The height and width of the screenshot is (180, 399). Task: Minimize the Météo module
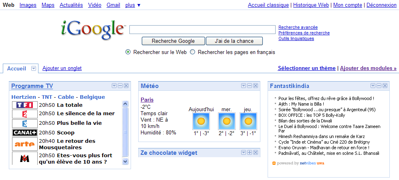pos(250,86)
